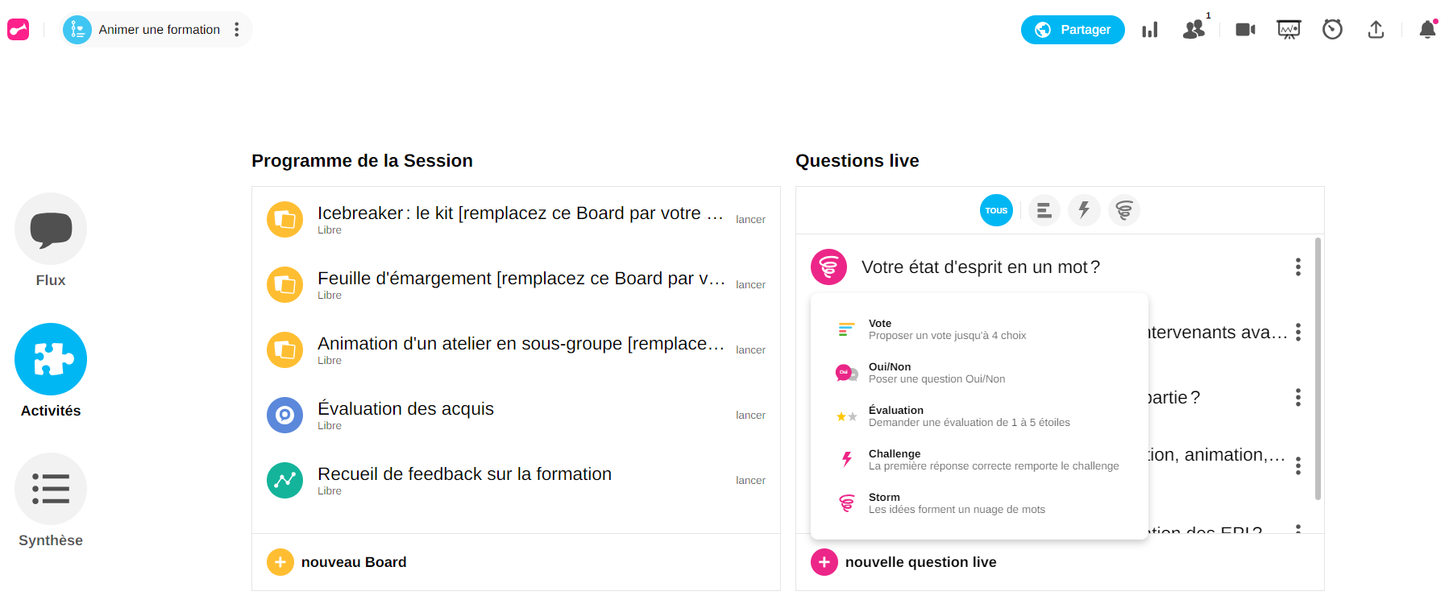Open options menu next to Animer une formation

pos(236,30)
